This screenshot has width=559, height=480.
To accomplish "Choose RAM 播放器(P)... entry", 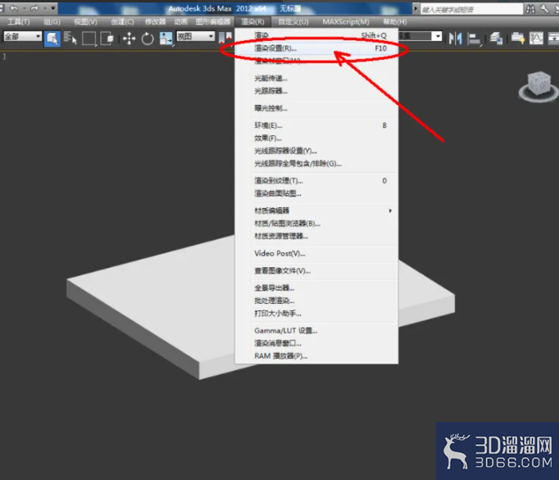I will (316, 355).
